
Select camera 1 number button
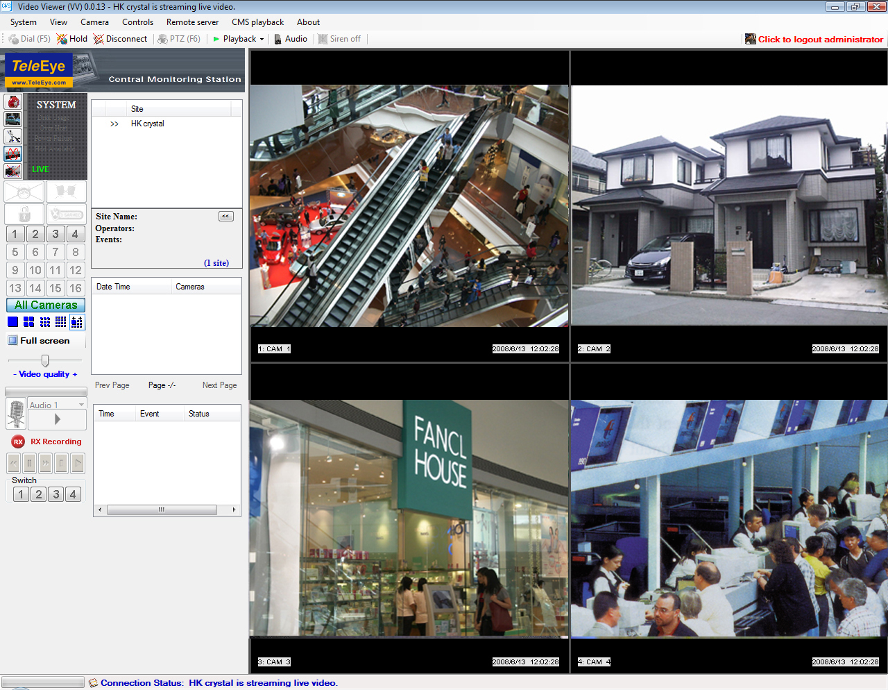[15, 234]
